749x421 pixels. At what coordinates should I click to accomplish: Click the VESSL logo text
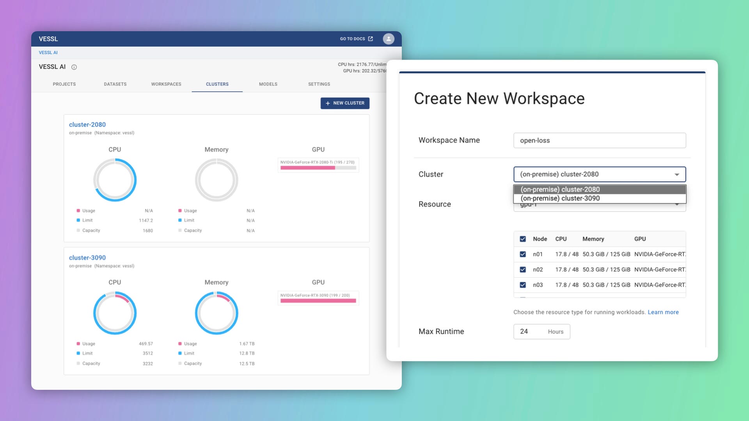coord(48,39)
